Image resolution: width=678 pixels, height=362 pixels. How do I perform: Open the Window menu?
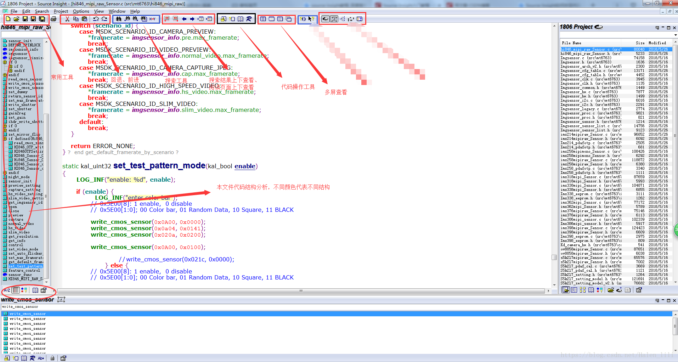coord(117,11)
